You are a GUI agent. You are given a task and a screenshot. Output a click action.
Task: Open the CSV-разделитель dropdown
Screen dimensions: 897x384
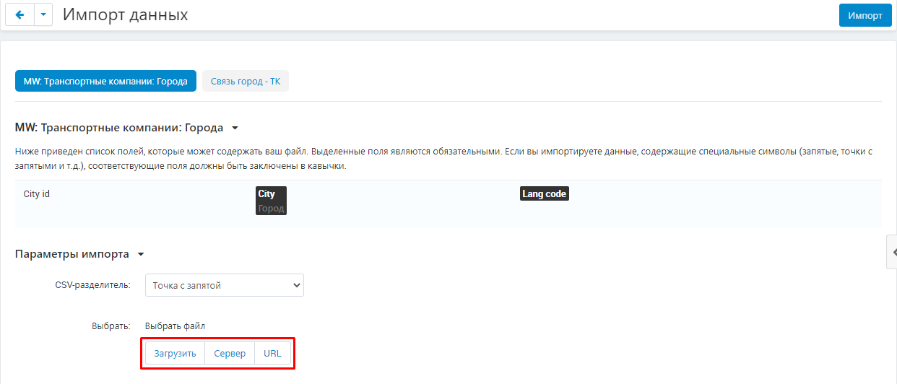click(x=225, y=285)
